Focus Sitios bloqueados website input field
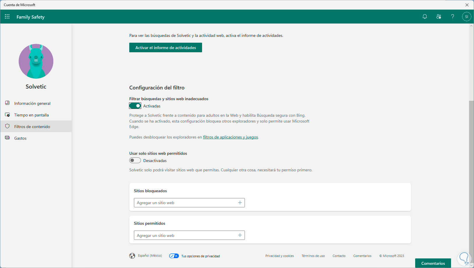The height and width of the screenshot is (268, 474). pos(189,203)
